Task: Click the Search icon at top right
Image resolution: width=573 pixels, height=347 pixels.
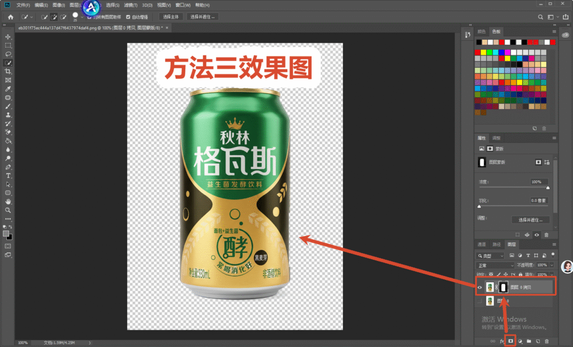Action: [541, 17]
